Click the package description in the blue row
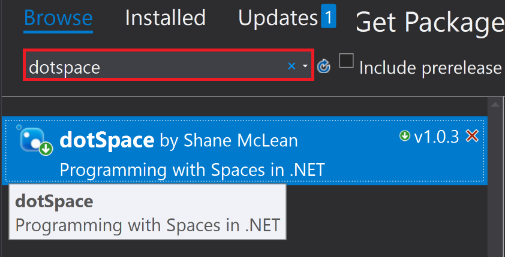 [192, 170]
